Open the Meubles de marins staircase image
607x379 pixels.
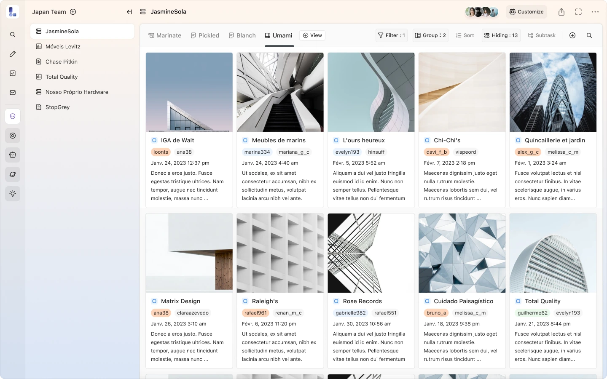point(280,92)
